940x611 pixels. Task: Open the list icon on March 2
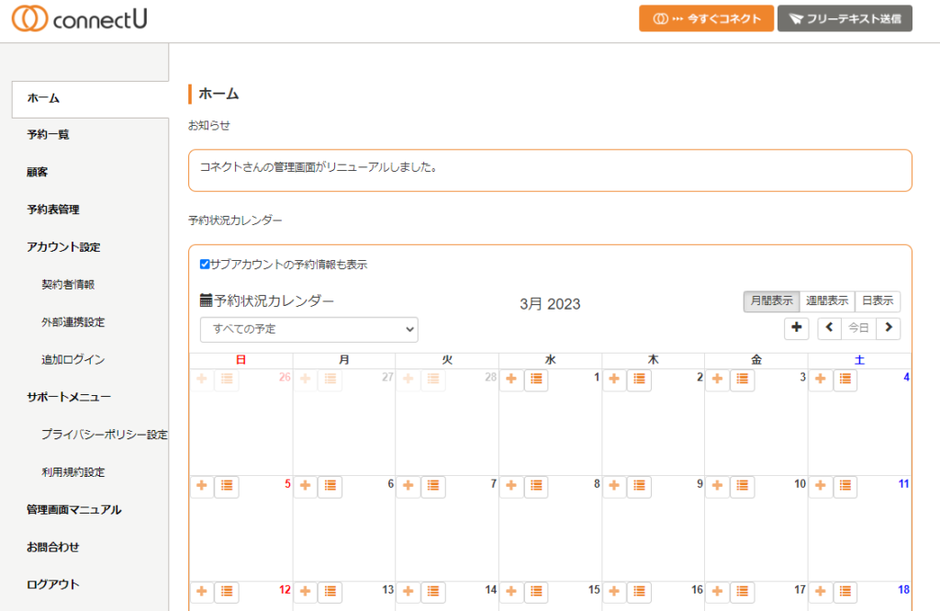point(639,379)
